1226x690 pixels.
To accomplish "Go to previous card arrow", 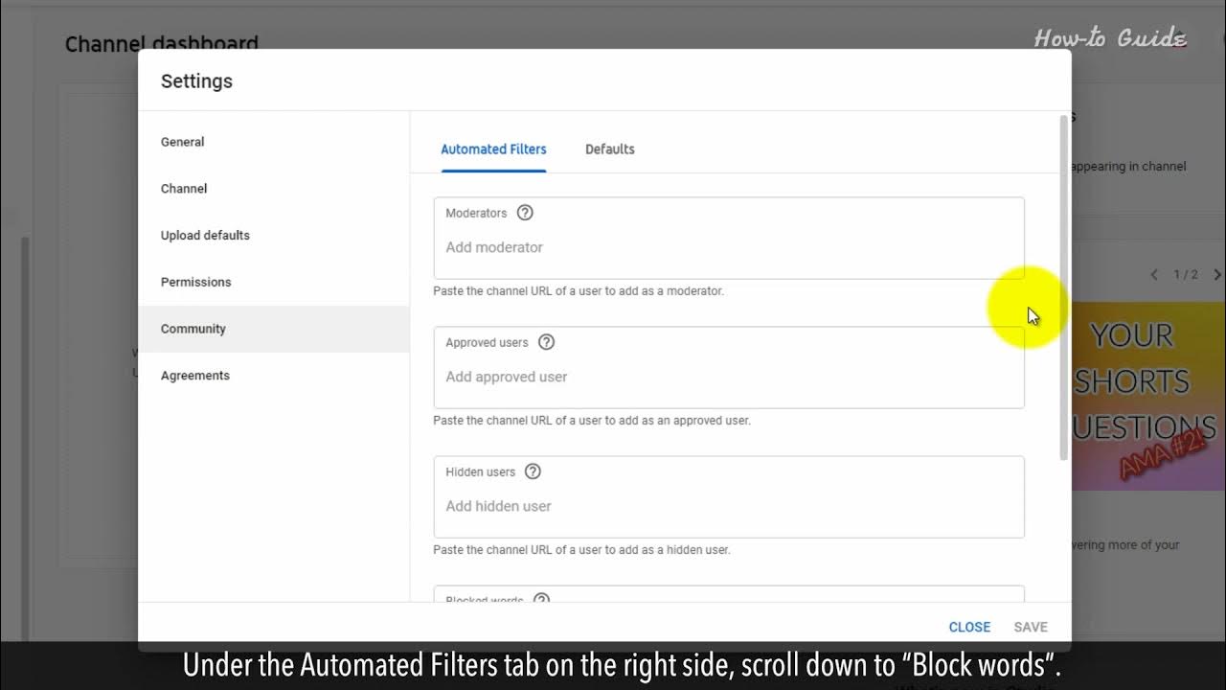I will tap(1154, 275).
